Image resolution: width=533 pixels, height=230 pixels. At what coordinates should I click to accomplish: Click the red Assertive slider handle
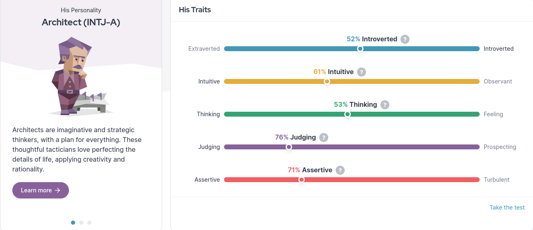point(302,180)
